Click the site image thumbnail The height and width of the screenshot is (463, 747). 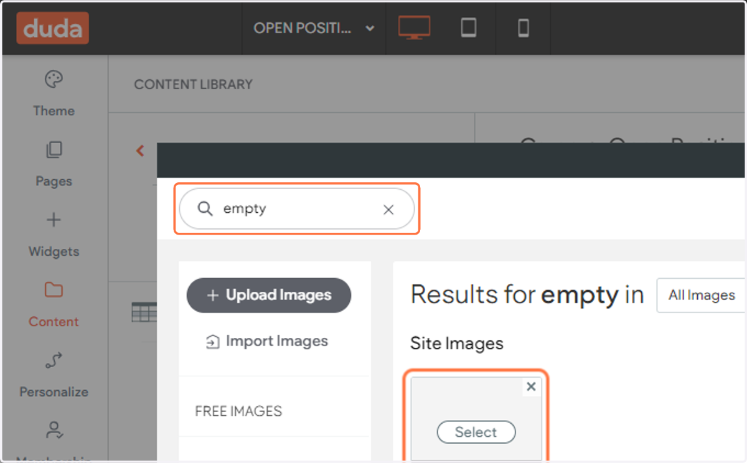(x=476, y=418)
